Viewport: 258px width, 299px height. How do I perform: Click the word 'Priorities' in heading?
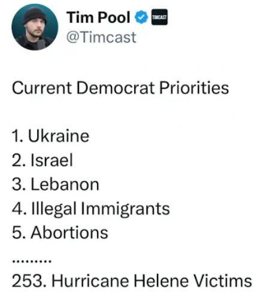coord(194,88)
